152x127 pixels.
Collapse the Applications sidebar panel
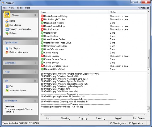[35, 42]
